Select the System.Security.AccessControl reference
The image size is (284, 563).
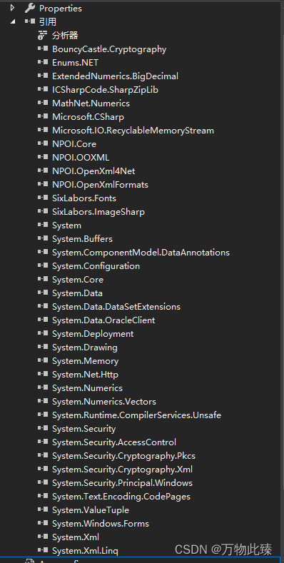[x=114, y=442]
